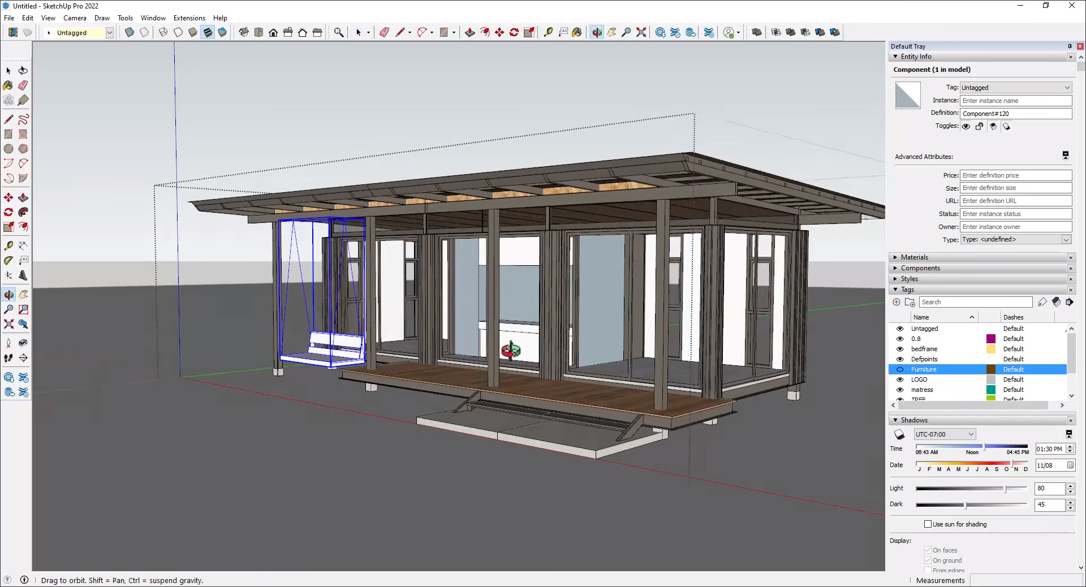Select the Look Around eye tool
This screenshot has width=1086, height=587.
[x=23, y=343]
